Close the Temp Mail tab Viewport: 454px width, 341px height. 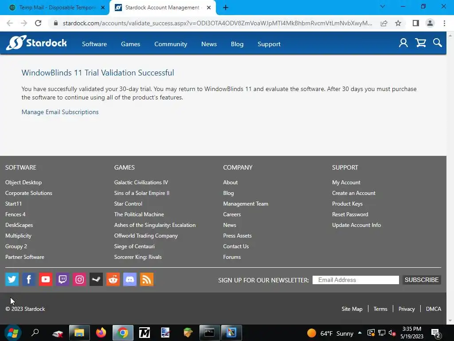coord(103,8)
